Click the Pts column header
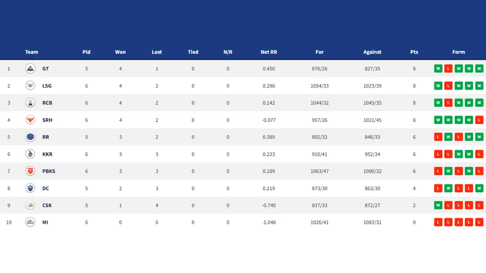The image size is (486, 273). coord(414,52)
